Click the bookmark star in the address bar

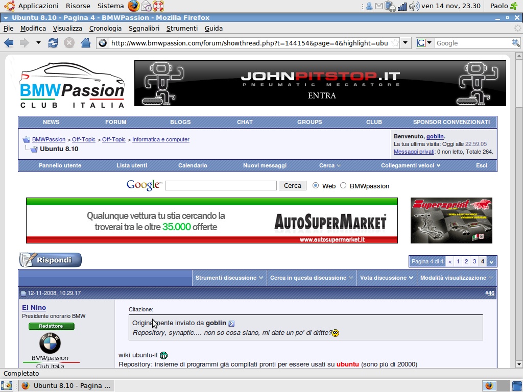(x=395, y=43)
